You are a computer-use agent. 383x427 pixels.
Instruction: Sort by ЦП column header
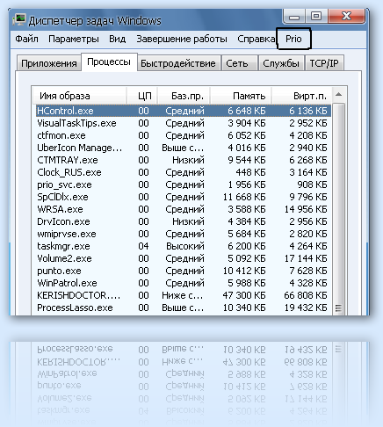(142, 96)
